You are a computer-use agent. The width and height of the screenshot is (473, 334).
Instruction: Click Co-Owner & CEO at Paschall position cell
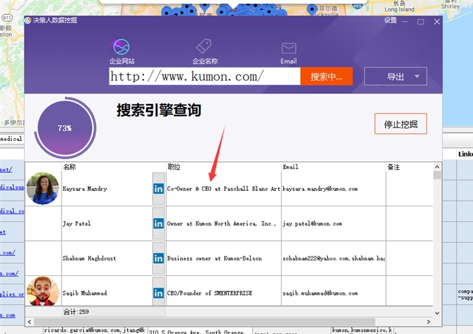click(x=224, y=189)
